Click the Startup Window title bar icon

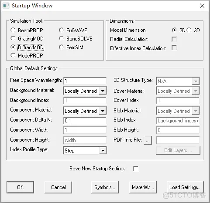pyautogui.click(x=6, y=6)
